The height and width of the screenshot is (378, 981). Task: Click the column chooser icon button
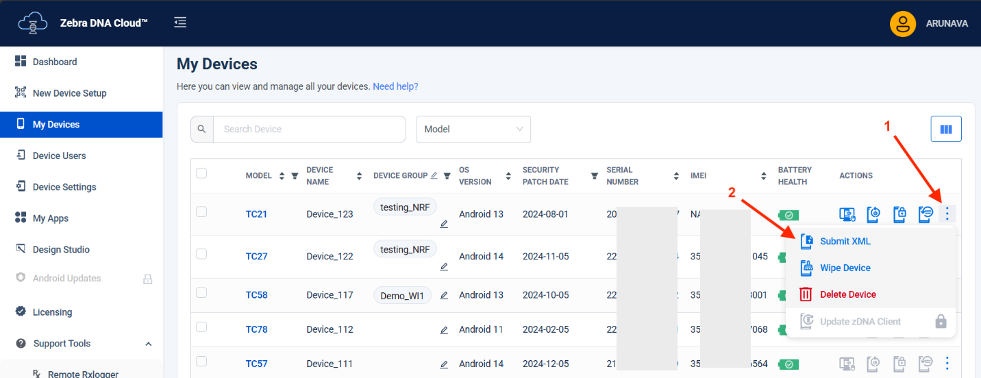946,129
